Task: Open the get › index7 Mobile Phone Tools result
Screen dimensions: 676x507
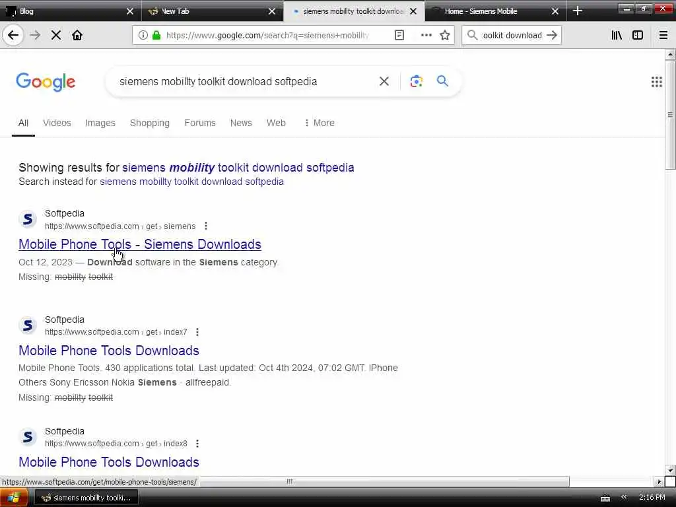Action: [x=109, y=351]
